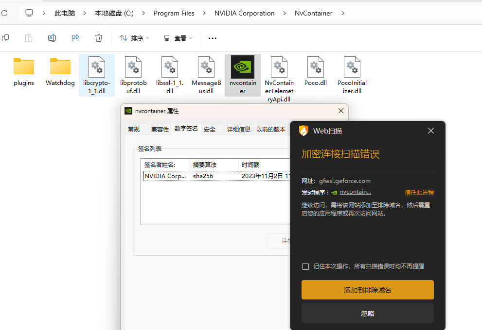Open the three-dot more options menu
The image size is (482, 330).
click(x=213, y=38)
